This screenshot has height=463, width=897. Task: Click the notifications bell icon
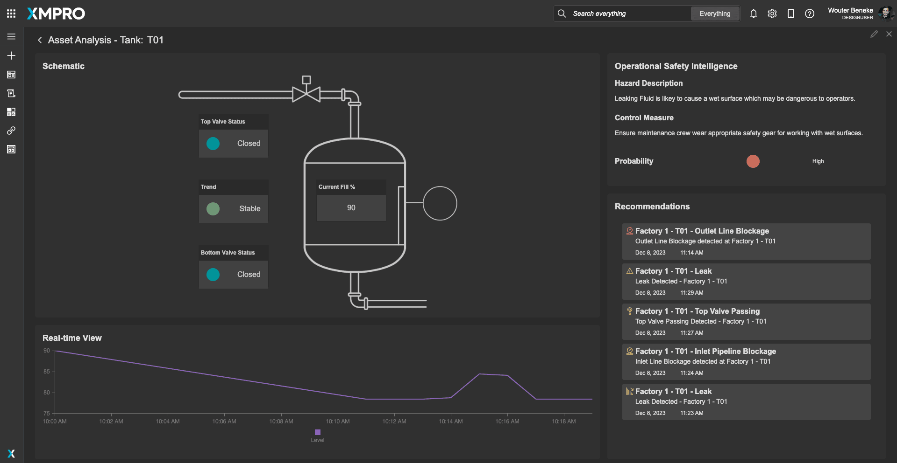click(753, 14)
